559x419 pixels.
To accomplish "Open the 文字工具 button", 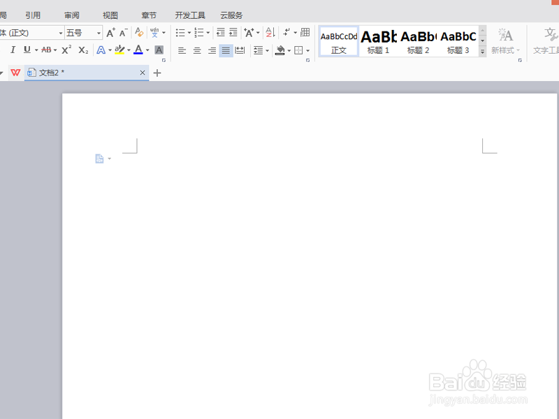I will [x=546, y=41].
